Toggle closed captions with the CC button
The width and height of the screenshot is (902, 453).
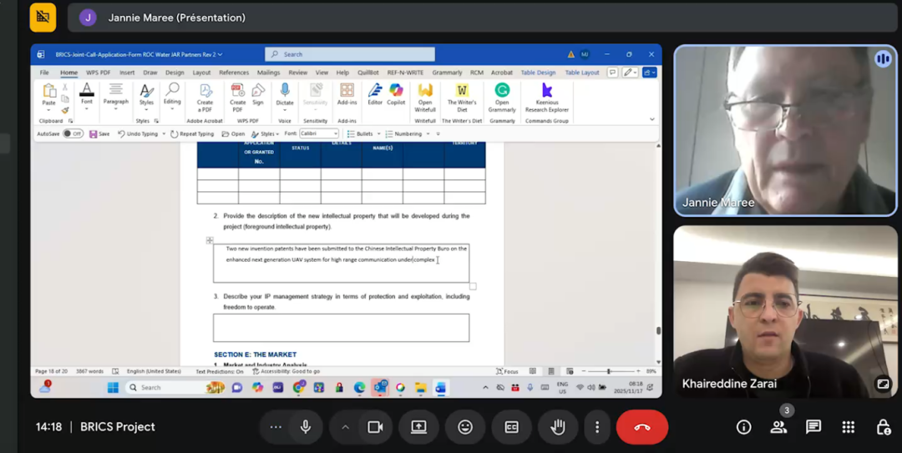511,427
